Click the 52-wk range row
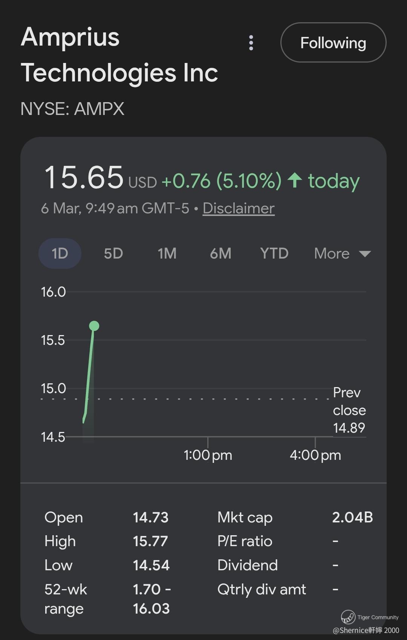407x640 pixels. tap(107, 599)
